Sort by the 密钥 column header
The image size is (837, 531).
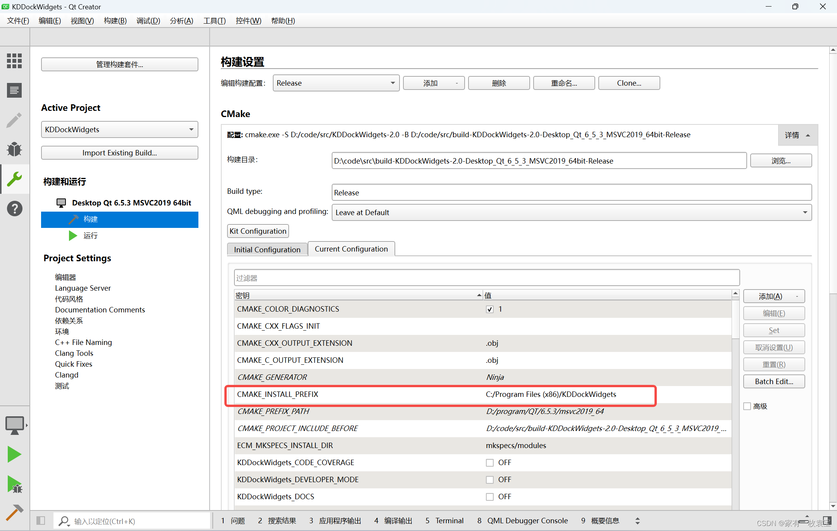[x=358, y=295]
